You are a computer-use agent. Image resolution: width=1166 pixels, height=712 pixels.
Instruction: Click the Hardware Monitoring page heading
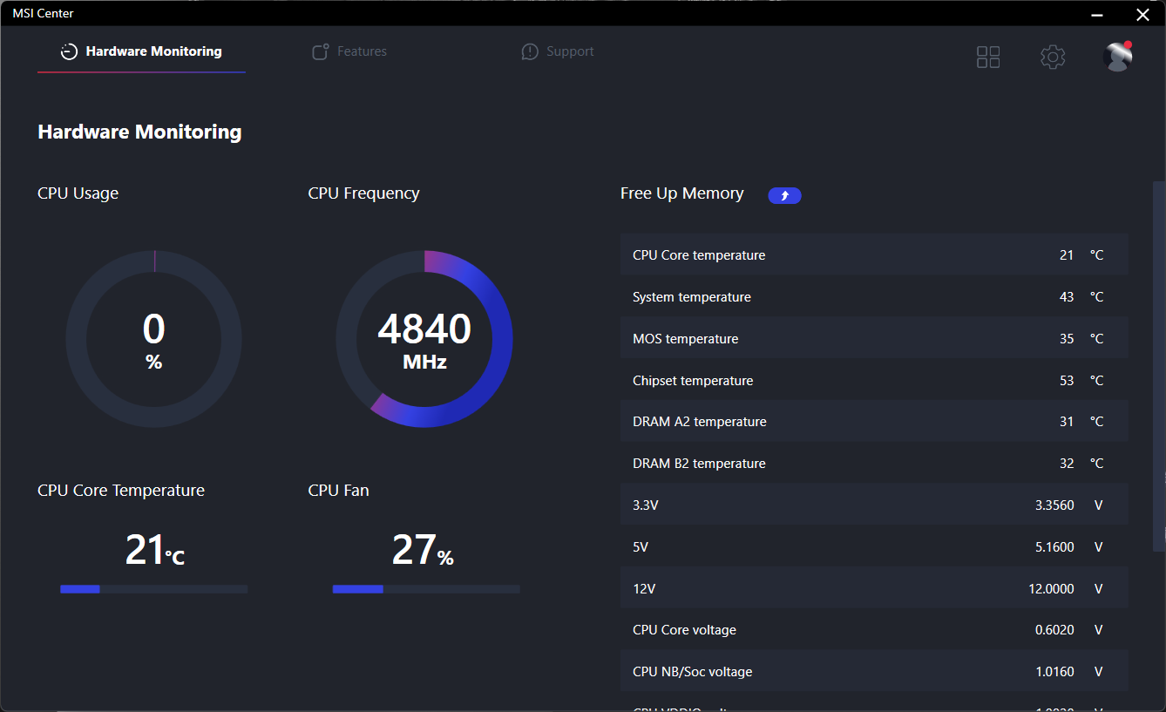(139, 132)
